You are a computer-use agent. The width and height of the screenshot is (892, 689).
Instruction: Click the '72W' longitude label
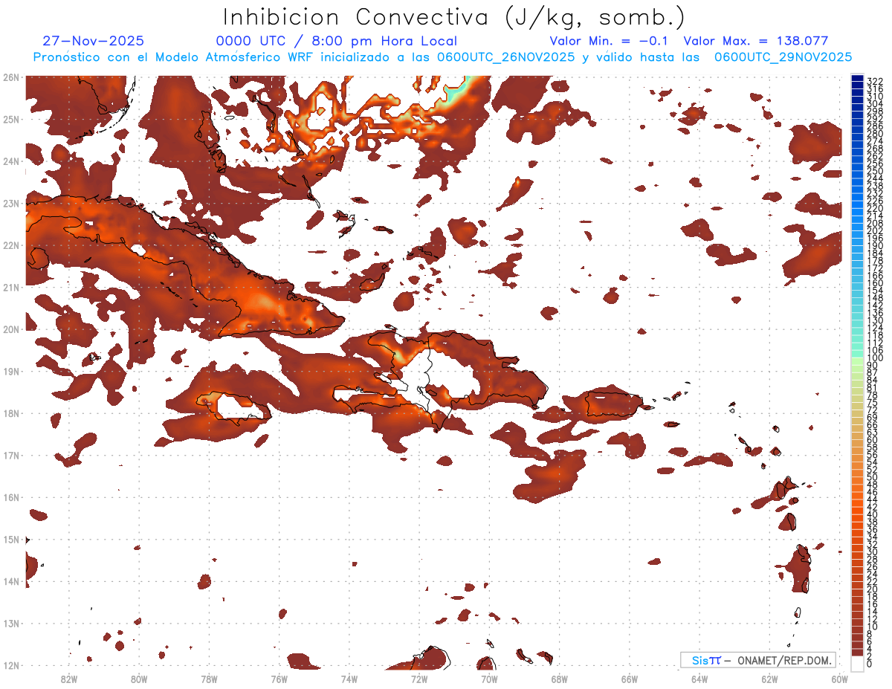(x=419, y=679)
